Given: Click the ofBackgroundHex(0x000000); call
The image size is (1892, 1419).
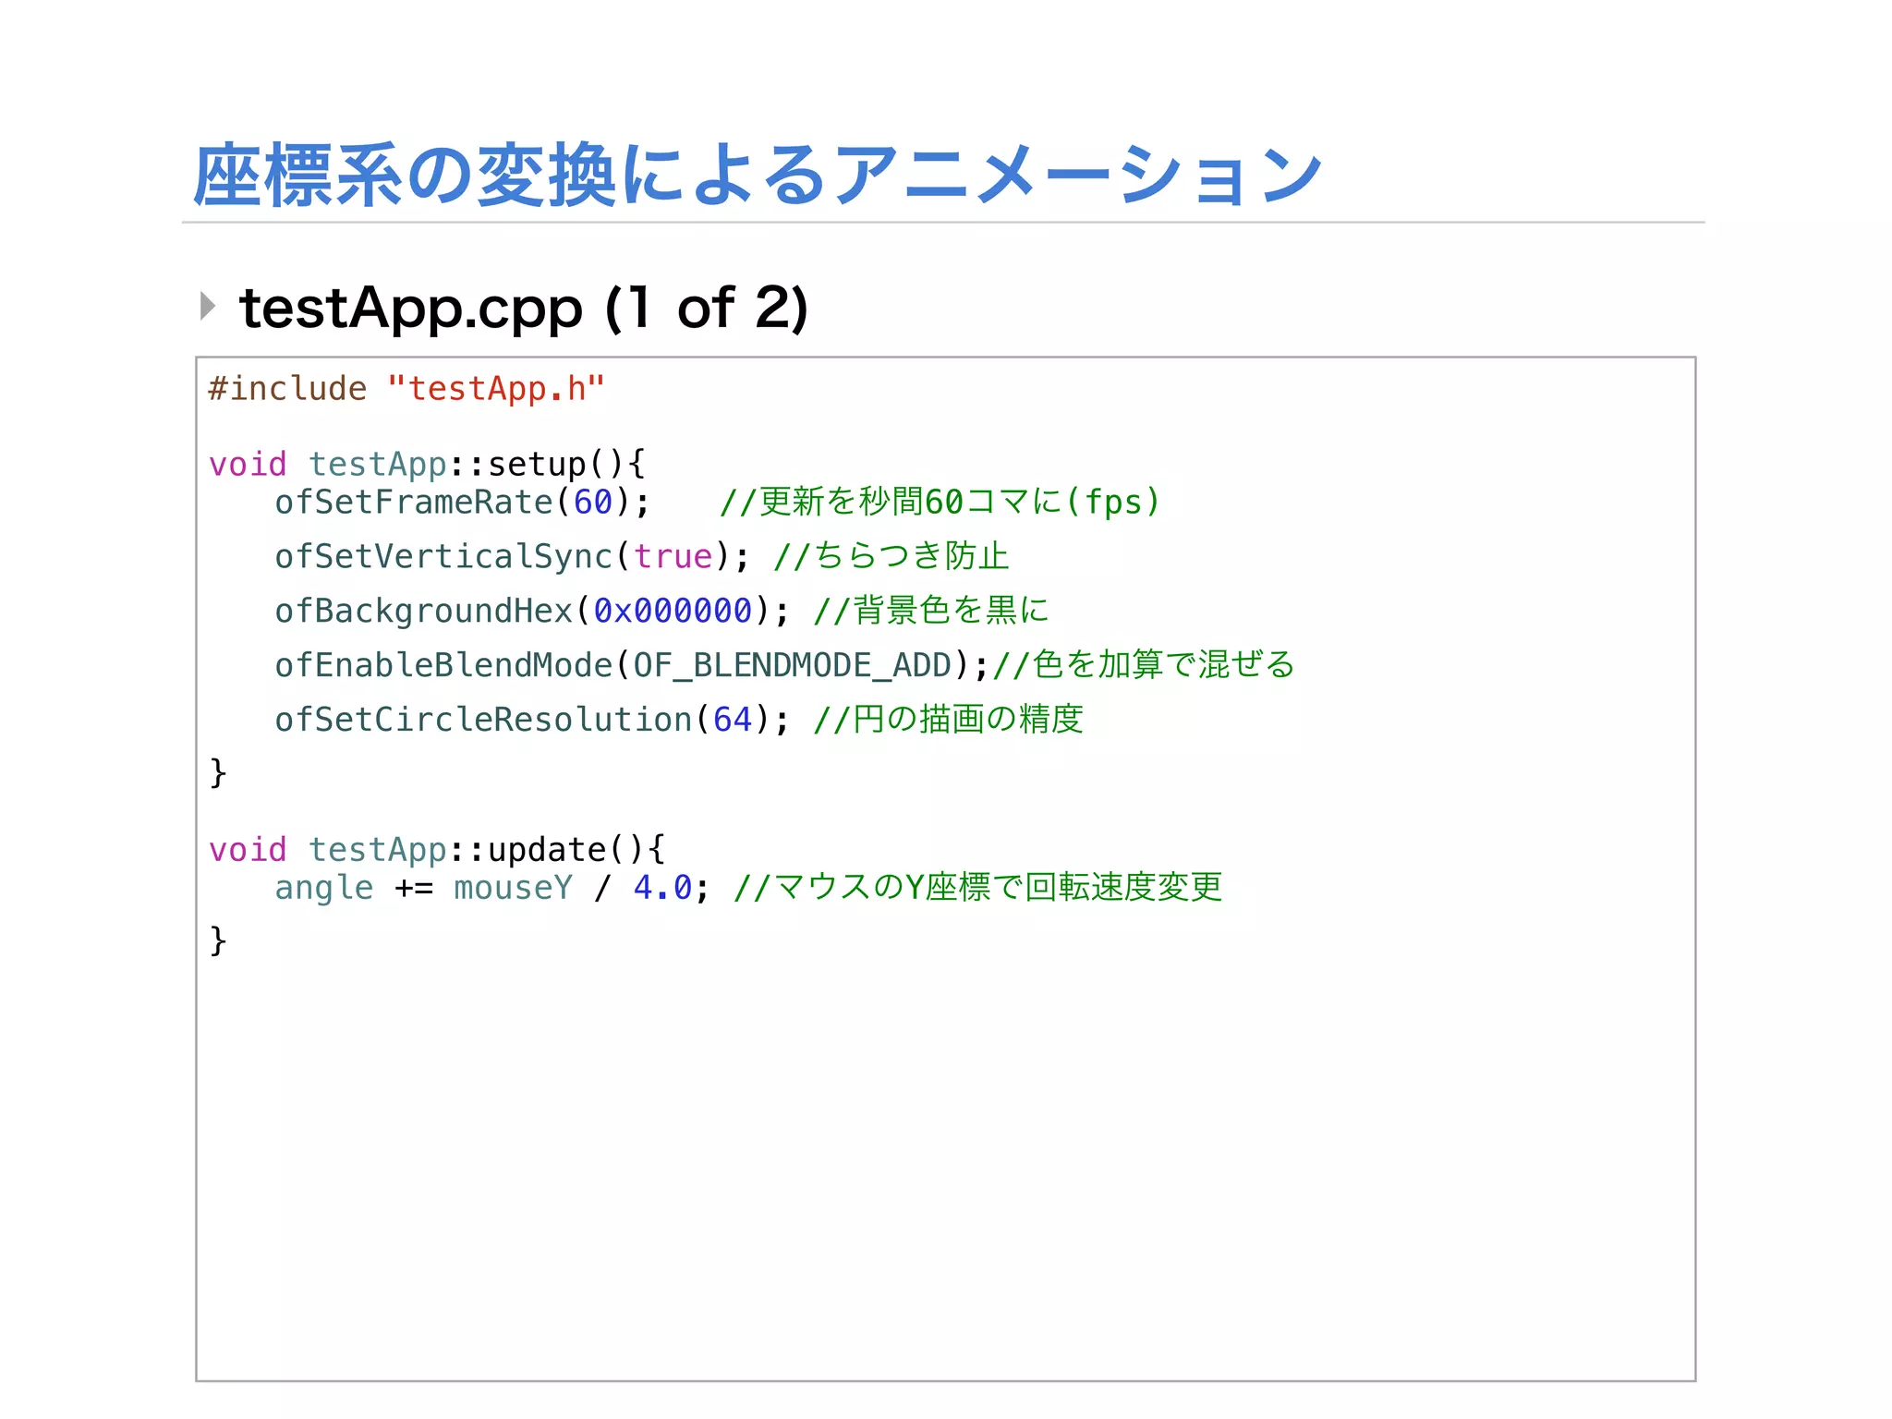Looking at the screenshot, I should (x=532, y=611).
